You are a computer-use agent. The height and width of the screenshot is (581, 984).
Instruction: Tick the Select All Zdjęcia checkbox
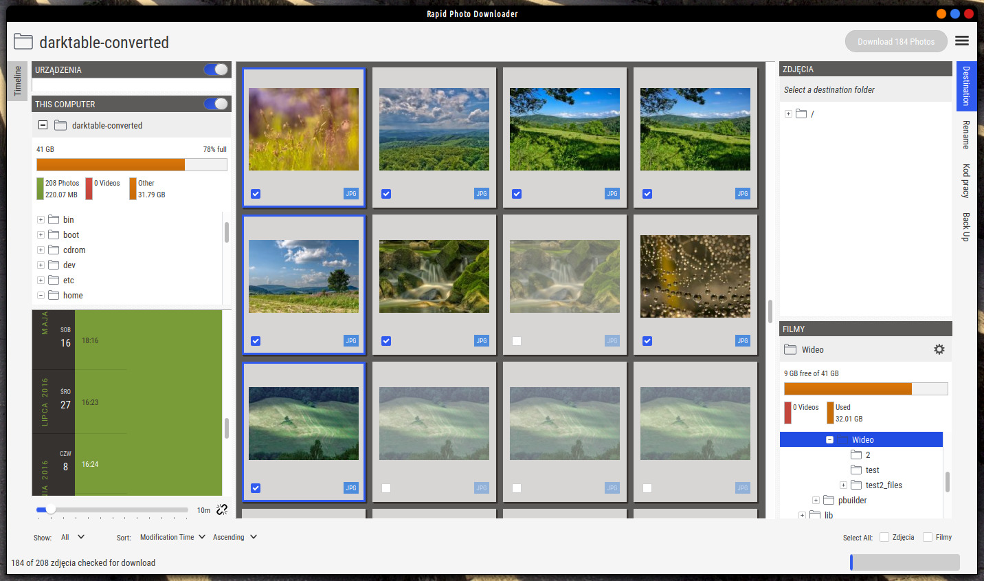[x=884, y=537]
